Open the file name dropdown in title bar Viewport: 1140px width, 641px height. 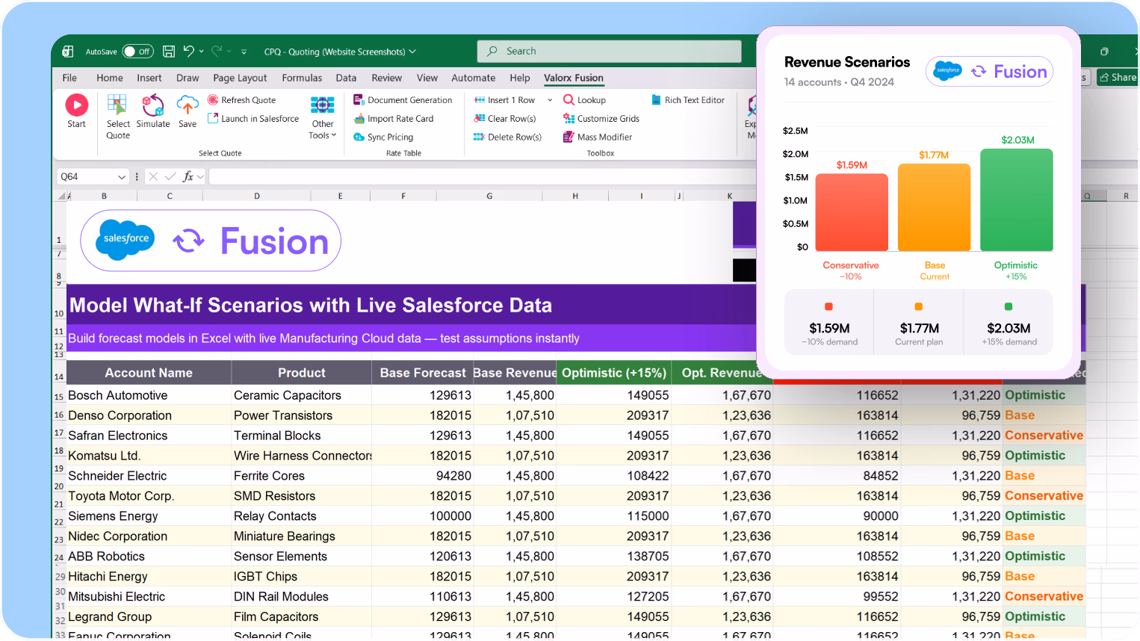[412, 52]
